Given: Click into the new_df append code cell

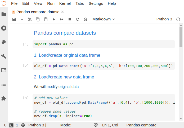Looking at the screenshot, I should coord(104,107).
